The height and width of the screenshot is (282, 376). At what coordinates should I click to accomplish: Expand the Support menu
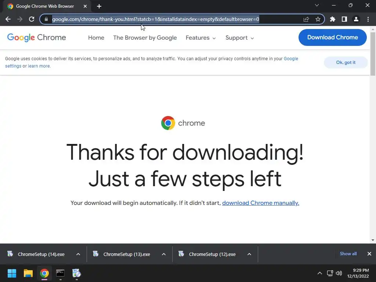tap(239, 38)
